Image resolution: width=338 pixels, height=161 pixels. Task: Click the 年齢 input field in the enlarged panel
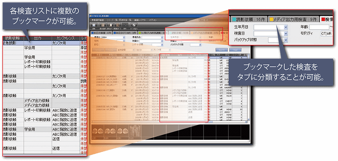(319, 27)
